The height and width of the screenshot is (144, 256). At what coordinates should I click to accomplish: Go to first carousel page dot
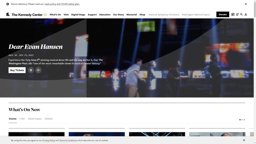click(x=240, y=120)
